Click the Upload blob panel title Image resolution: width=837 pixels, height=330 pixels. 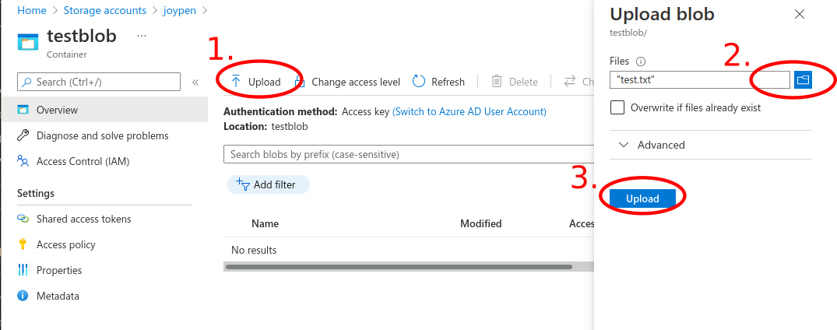662,14
